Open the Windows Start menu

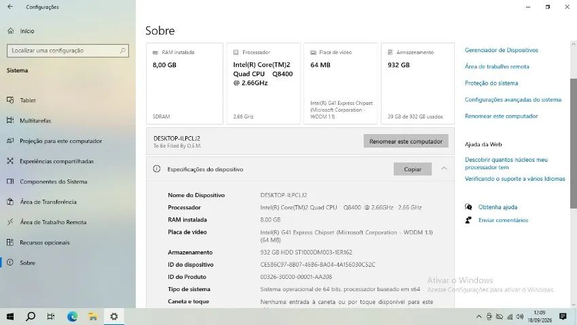(x=10, y=316)
